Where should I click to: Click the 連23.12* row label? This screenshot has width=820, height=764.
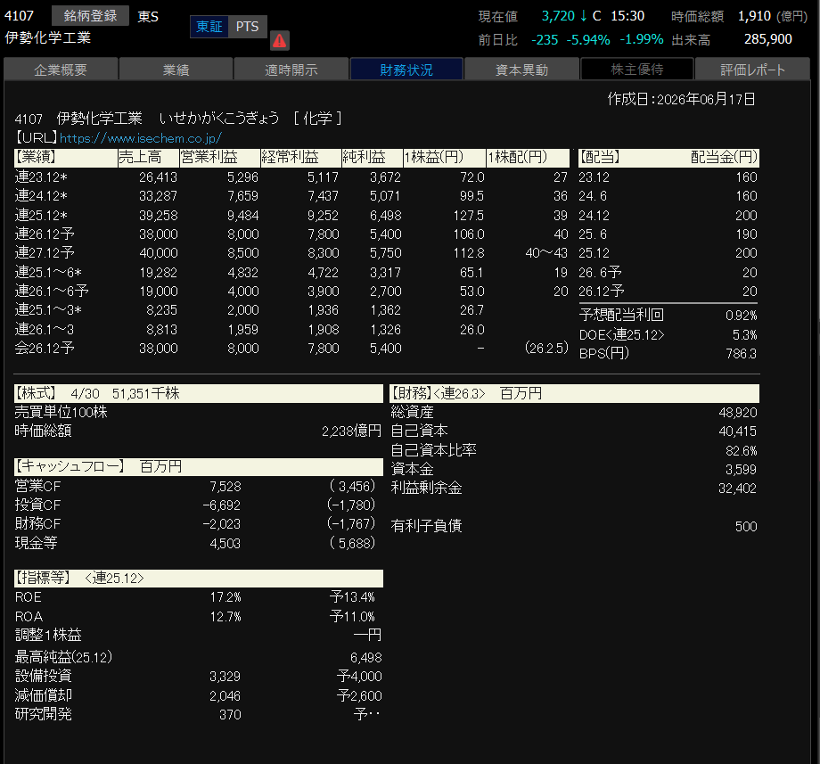(x=41, y=177)
